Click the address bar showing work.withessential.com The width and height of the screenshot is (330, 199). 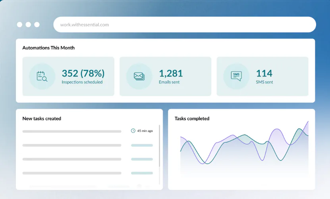[185, 25]
